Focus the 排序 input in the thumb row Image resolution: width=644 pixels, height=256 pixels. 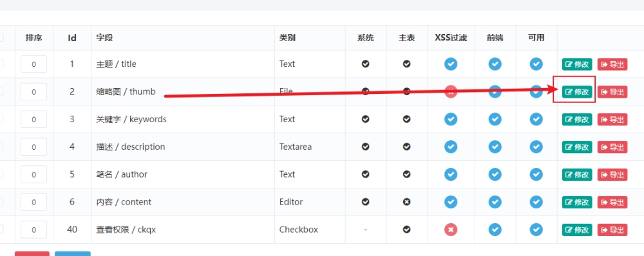pyautogui.click(x=33, y=91)
